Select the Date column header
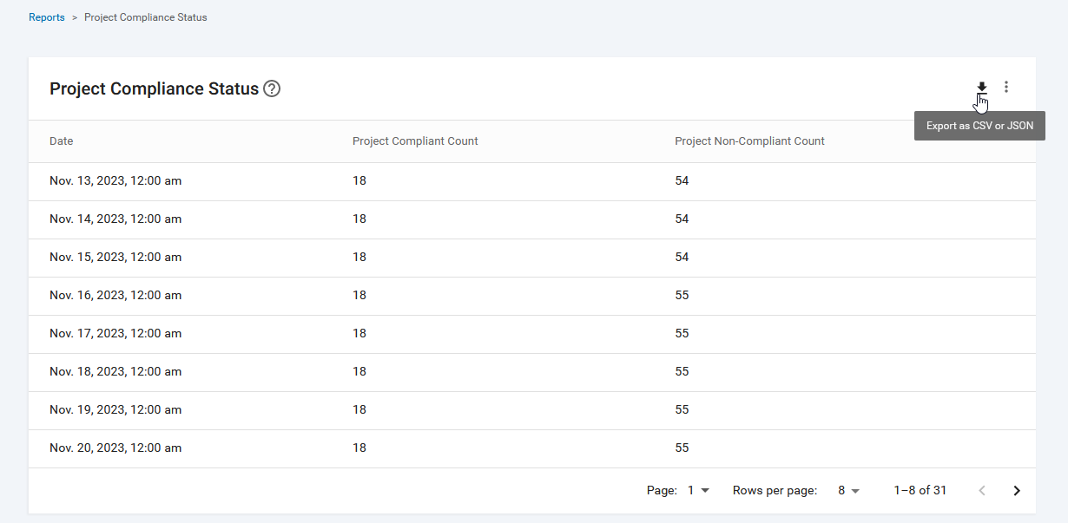 tap(61, 141)
